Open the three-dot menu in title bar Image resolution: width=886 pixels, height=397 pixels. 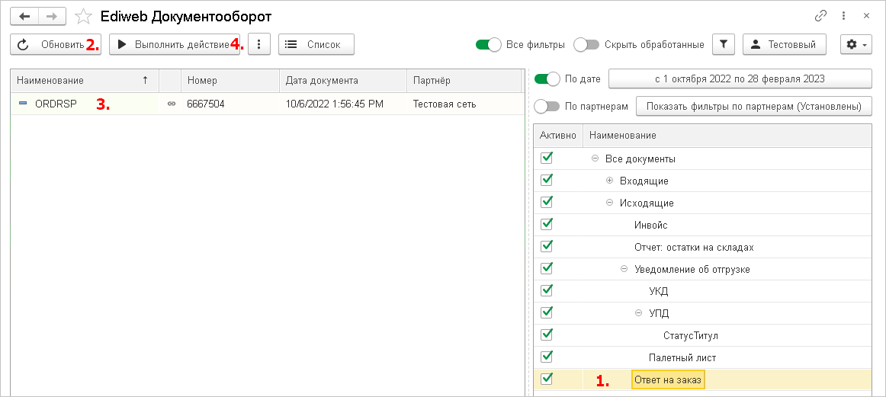pyautogui.click(x=844, y=15)
